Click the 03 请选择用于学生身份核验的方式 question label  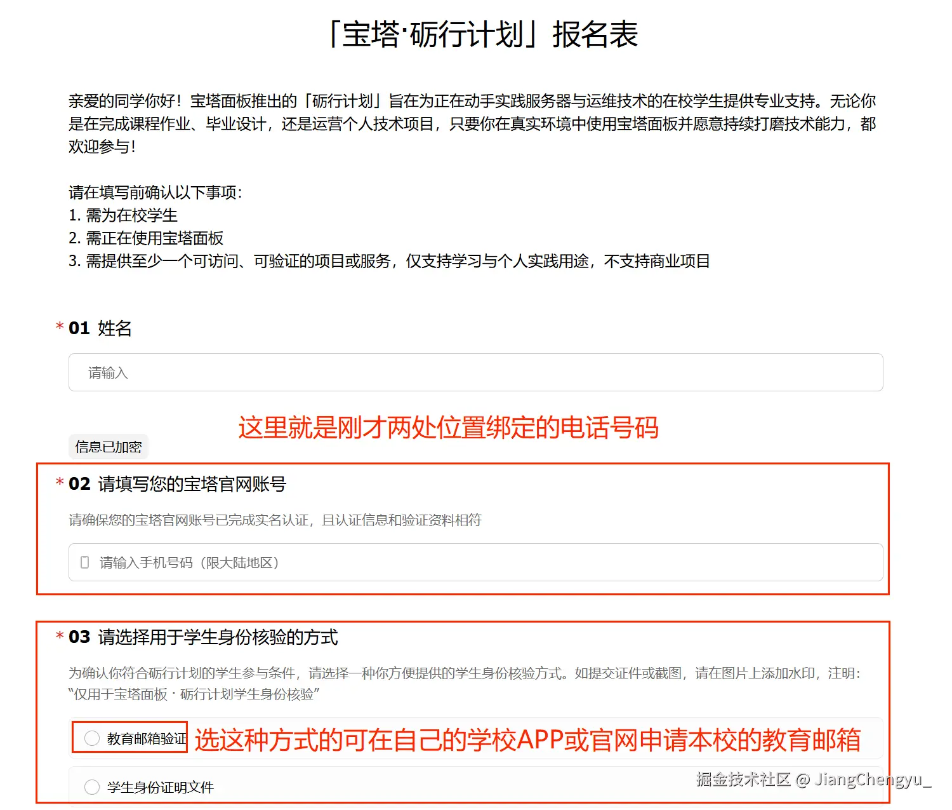tap(203, 637)
